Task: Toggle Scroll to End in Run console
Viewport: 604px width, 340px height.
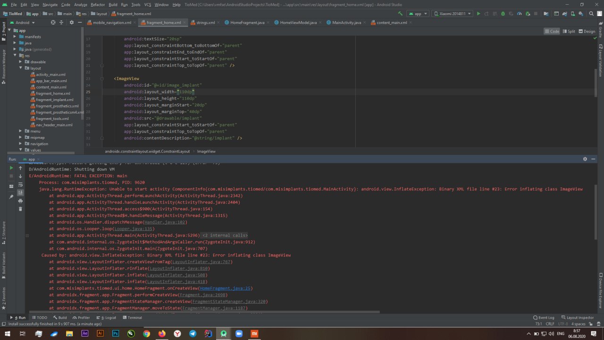Action: coord(20,193)
